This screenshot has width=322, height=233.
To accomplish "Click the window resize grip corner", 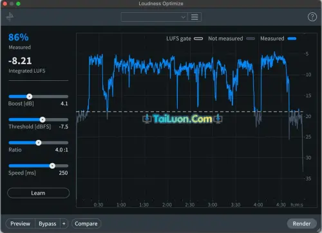I will click(318, 230).
